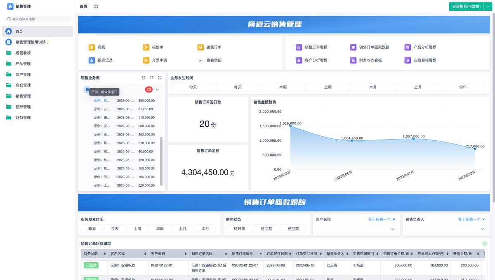
Task: Click the 销售业务流 list vertical scrollbar
Action: click(161, 161)
